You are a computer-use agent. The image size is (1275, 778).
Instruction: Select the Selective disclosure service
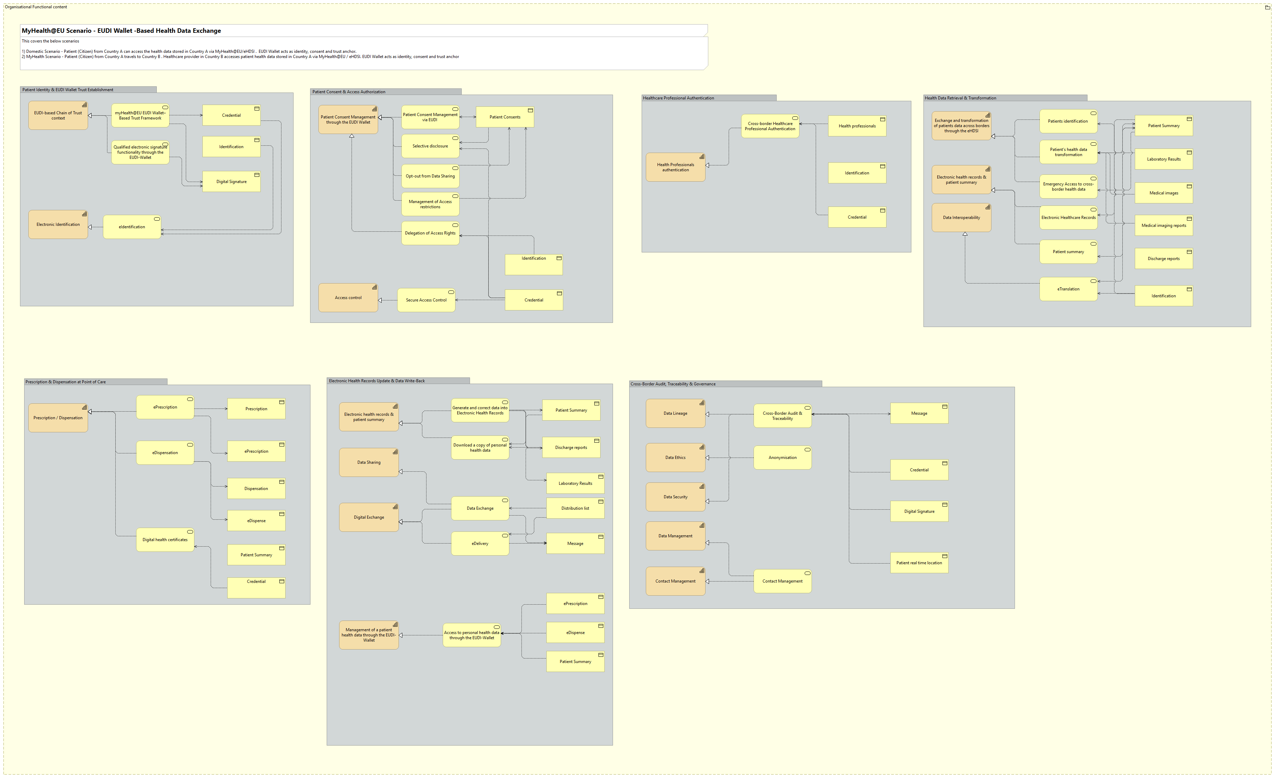point(431,146)
